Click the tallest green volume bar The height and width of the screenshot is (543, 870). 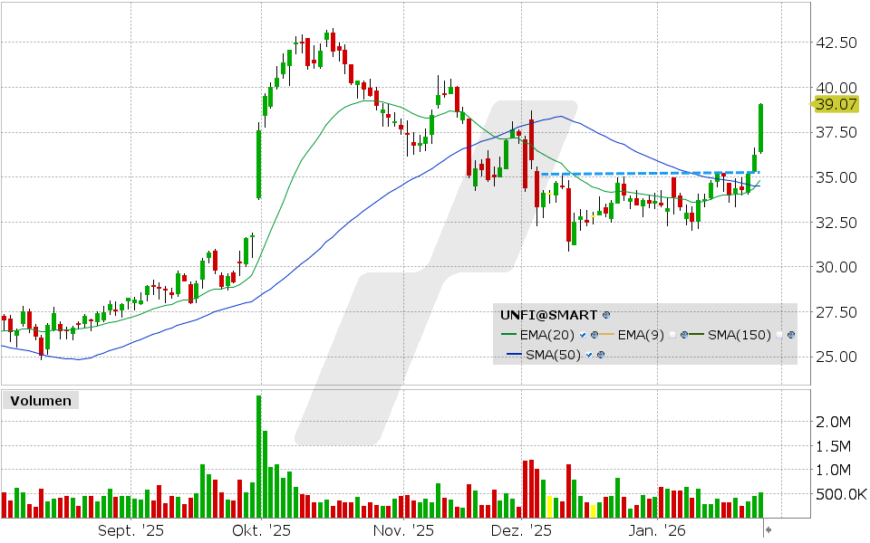tap(258, 452)
